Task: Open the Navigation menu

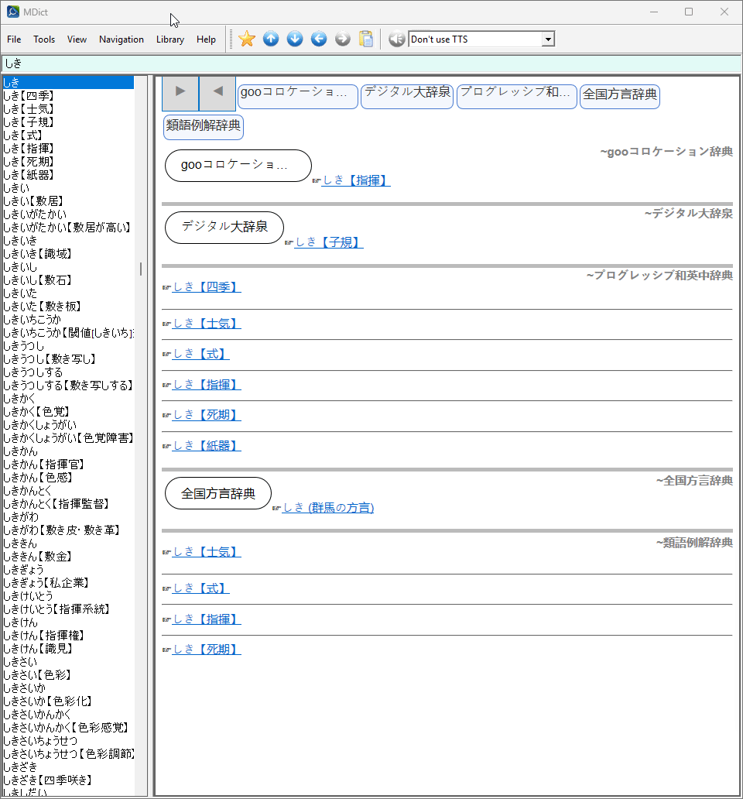Action: (x=122, y=39)
